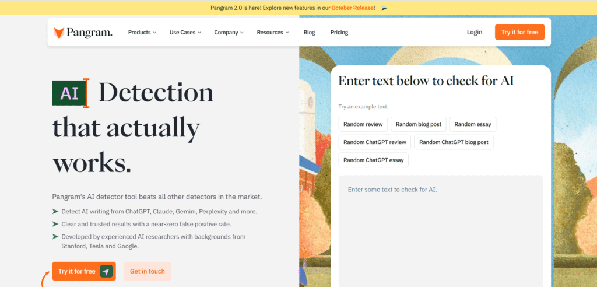Screen dimensions: 597x287
Task: Click the Login link
Action: point(475,32)
